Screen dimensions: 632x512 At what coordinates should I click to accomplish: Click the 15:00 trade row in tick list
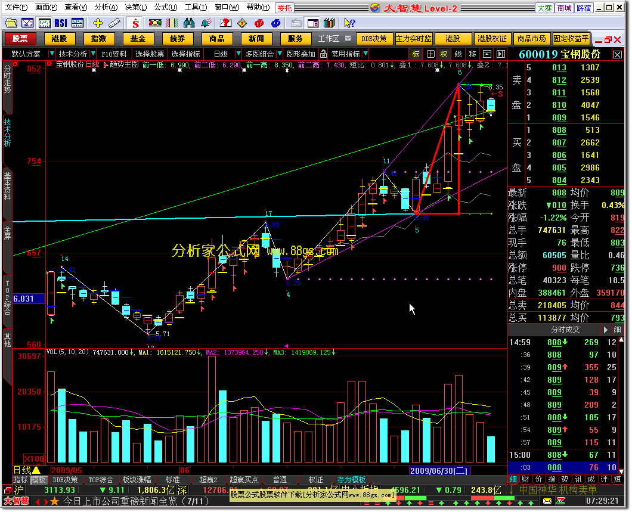[x=563, y=455]
